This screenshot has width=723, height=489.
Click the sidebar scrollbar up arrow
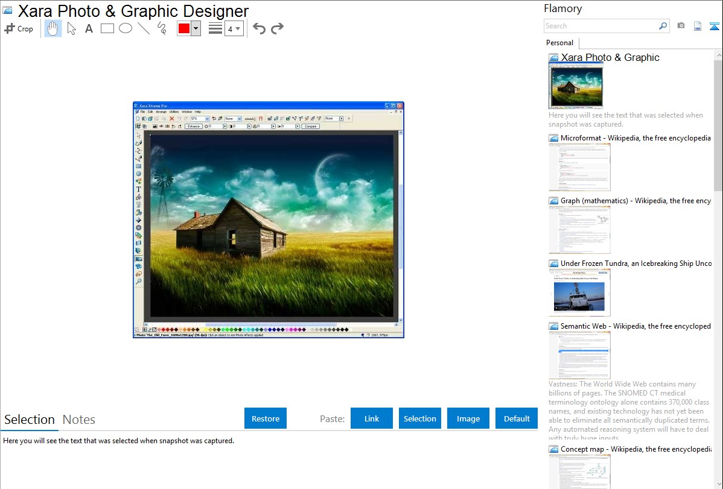tap(718, 55)
